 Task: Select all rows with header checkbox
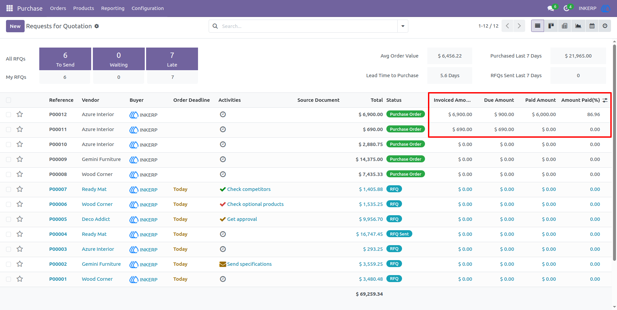[9, 100]
